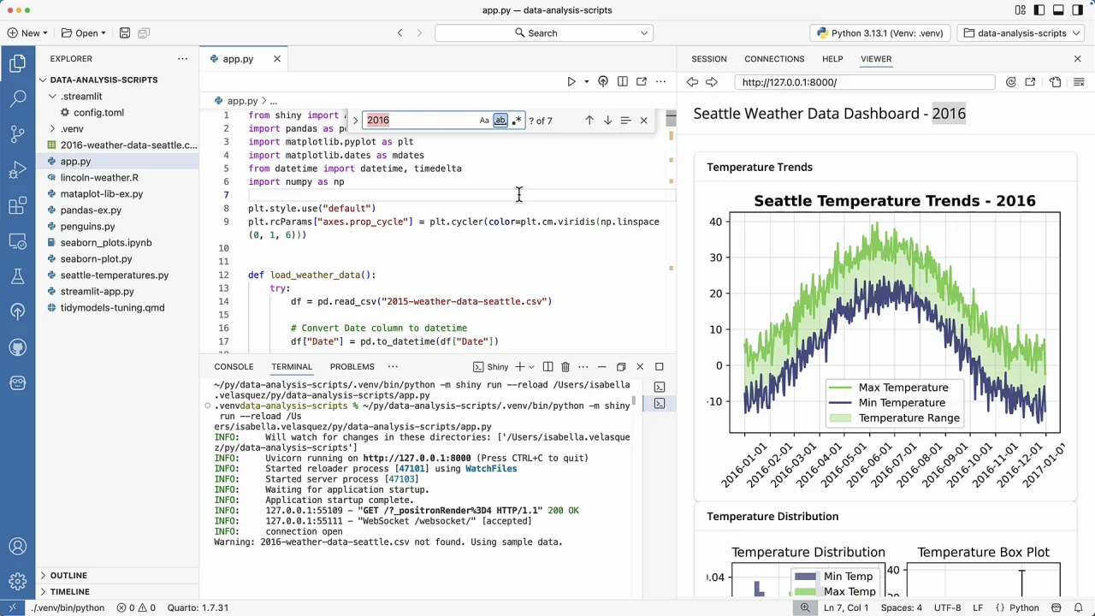This screenshot has height=616, width=1095.
Task: Toggle Match Whole Word in find
Action: [500, 121]
